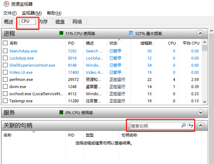Check the svchost.exe process checkbox
Screen dimensions: 214x164
click(x=5, y=94)
